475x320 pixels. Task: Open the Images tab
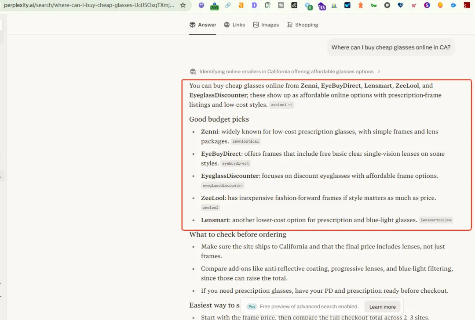[x=266, y=25]
